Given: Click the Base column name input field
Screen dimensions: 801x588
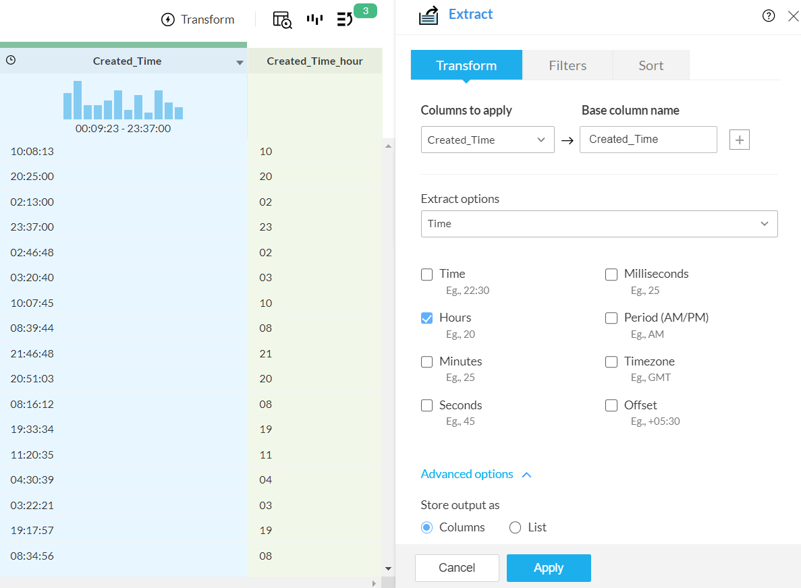Looking at the screenshot, I should click(x=648, y=140).
